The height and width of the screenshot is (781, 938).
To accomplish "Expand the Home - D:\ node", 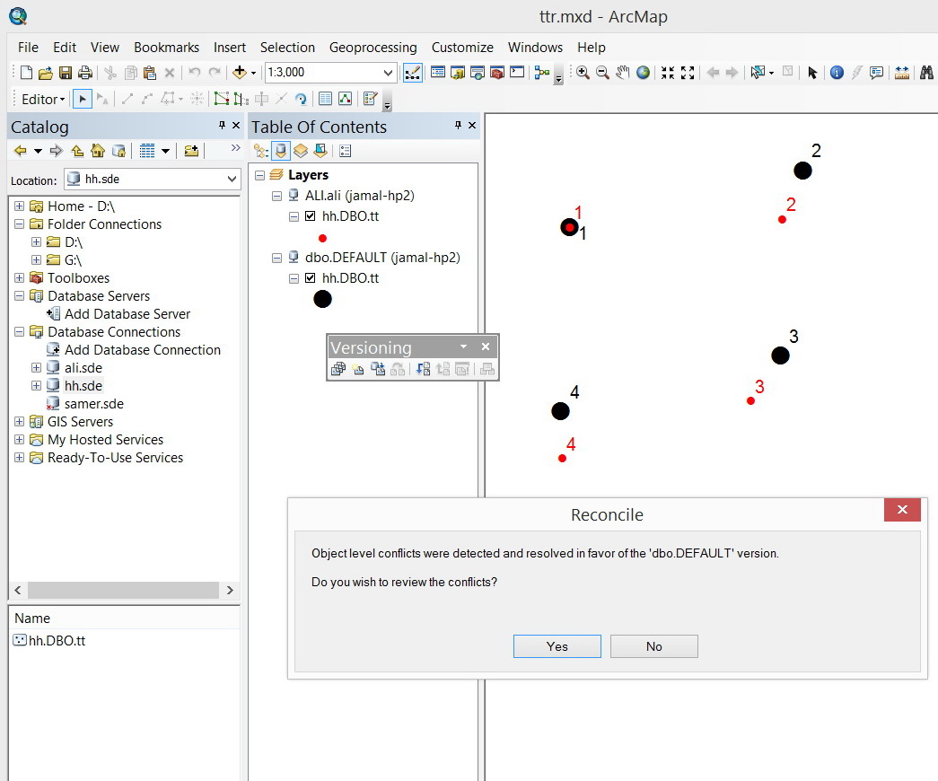I will click(x=19, y=206).
